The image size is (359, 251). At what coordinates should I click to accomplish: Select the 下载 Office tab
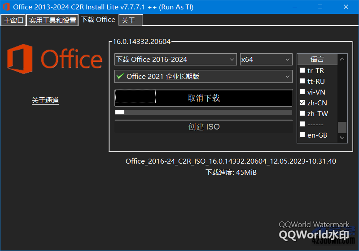[x=98, y=20]
